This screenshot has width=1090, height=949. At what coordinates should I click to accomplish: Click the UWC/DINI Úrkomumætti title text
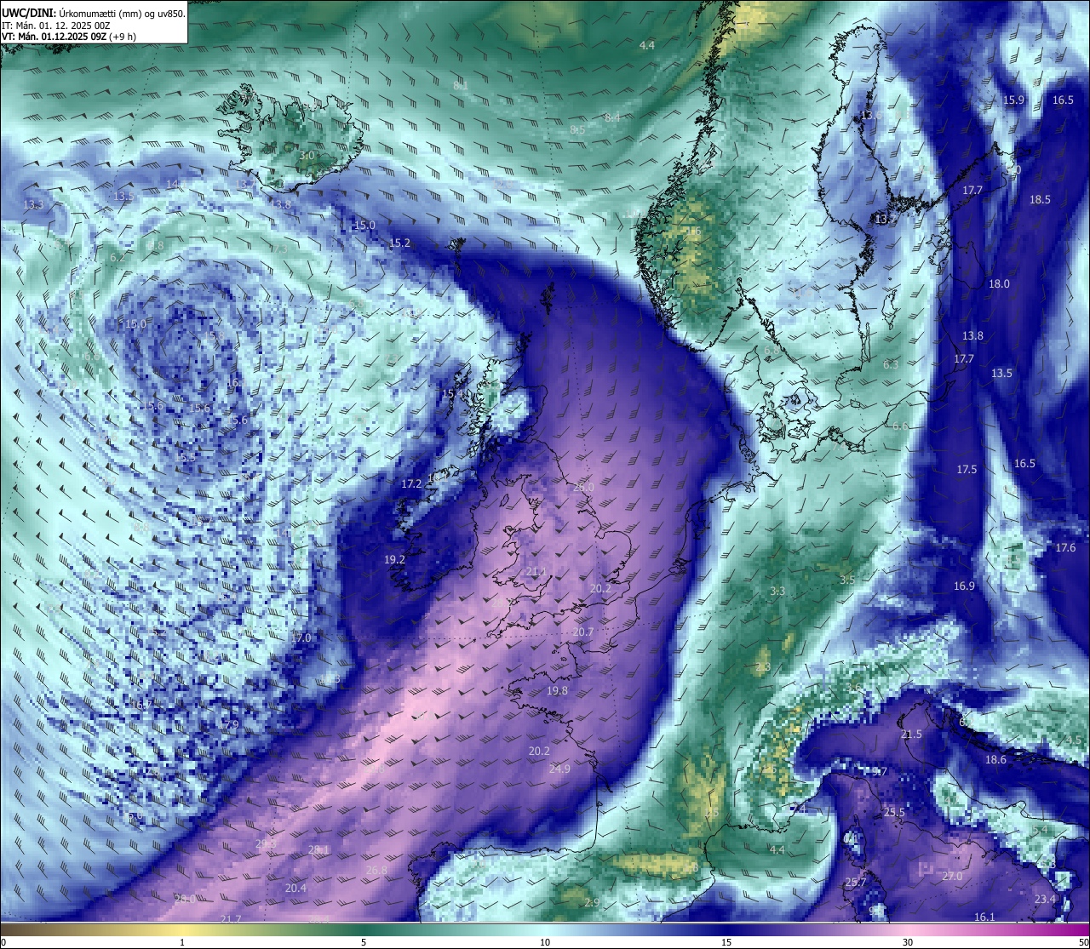coord(94,14)
